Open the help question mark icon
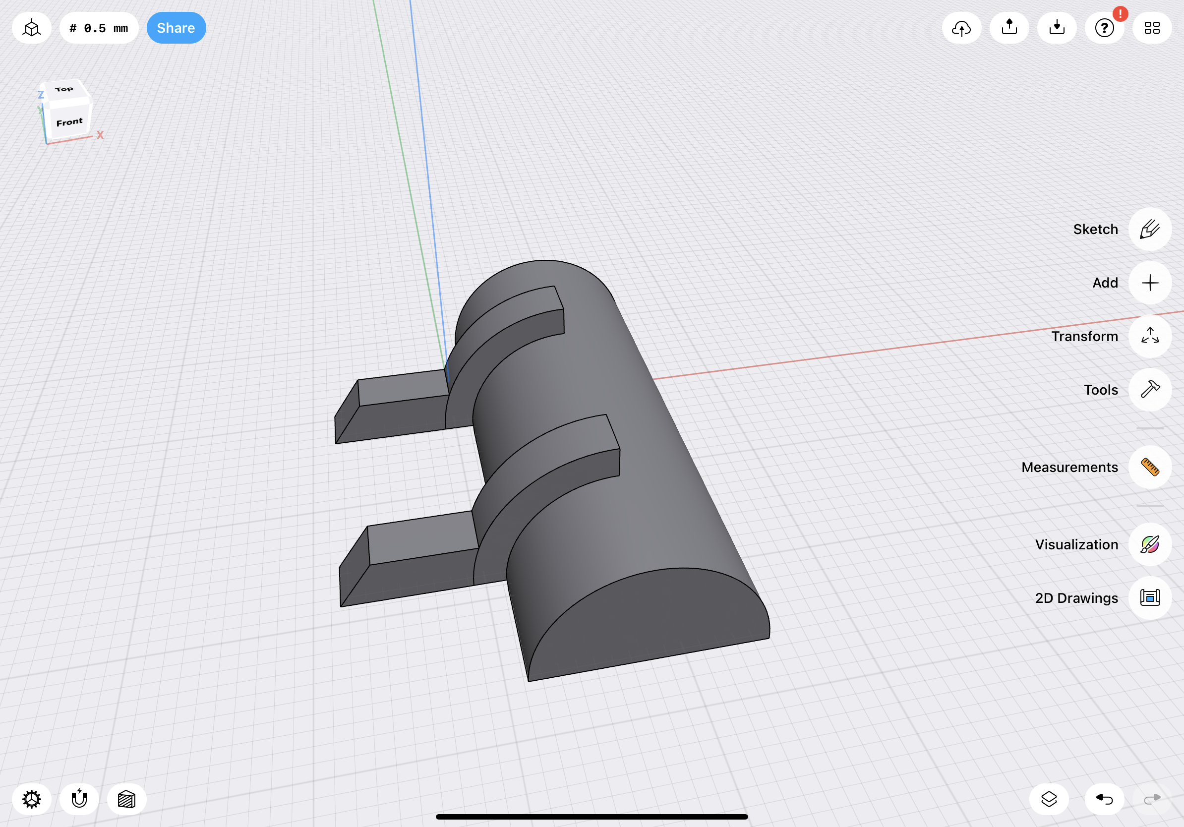This screenshot has width=1184, height=827. [1104, 28]
